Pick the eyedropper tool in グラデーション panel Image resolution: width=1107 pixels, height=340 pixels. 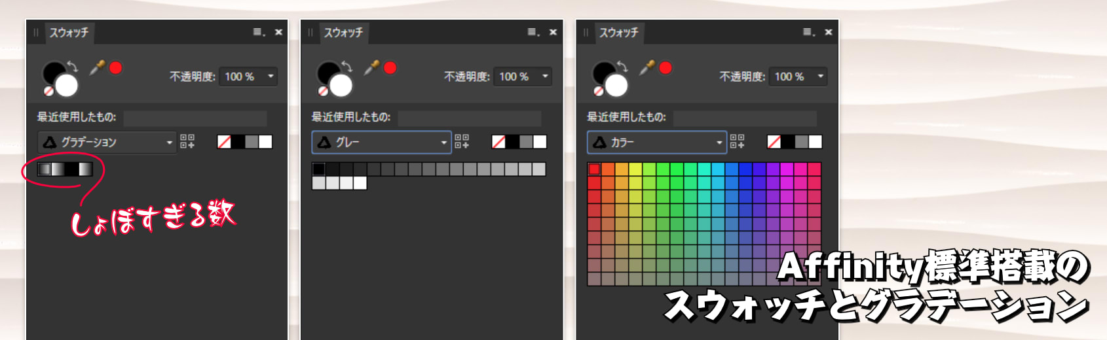tap(97, 67)
